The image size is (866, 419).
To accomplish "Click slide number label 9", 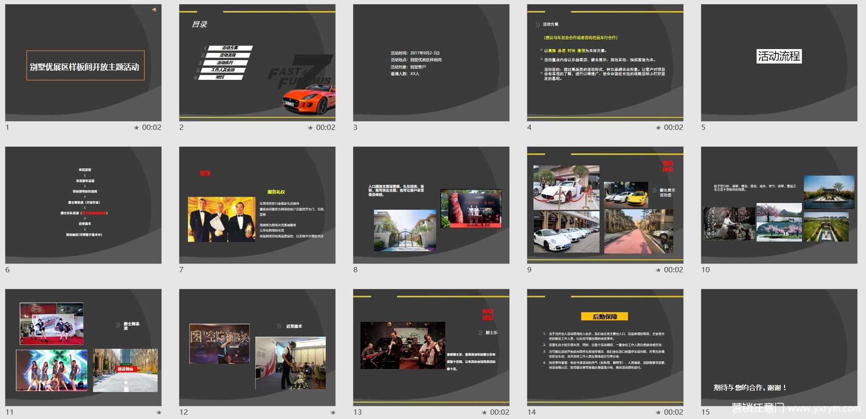I will pos(529,270).
